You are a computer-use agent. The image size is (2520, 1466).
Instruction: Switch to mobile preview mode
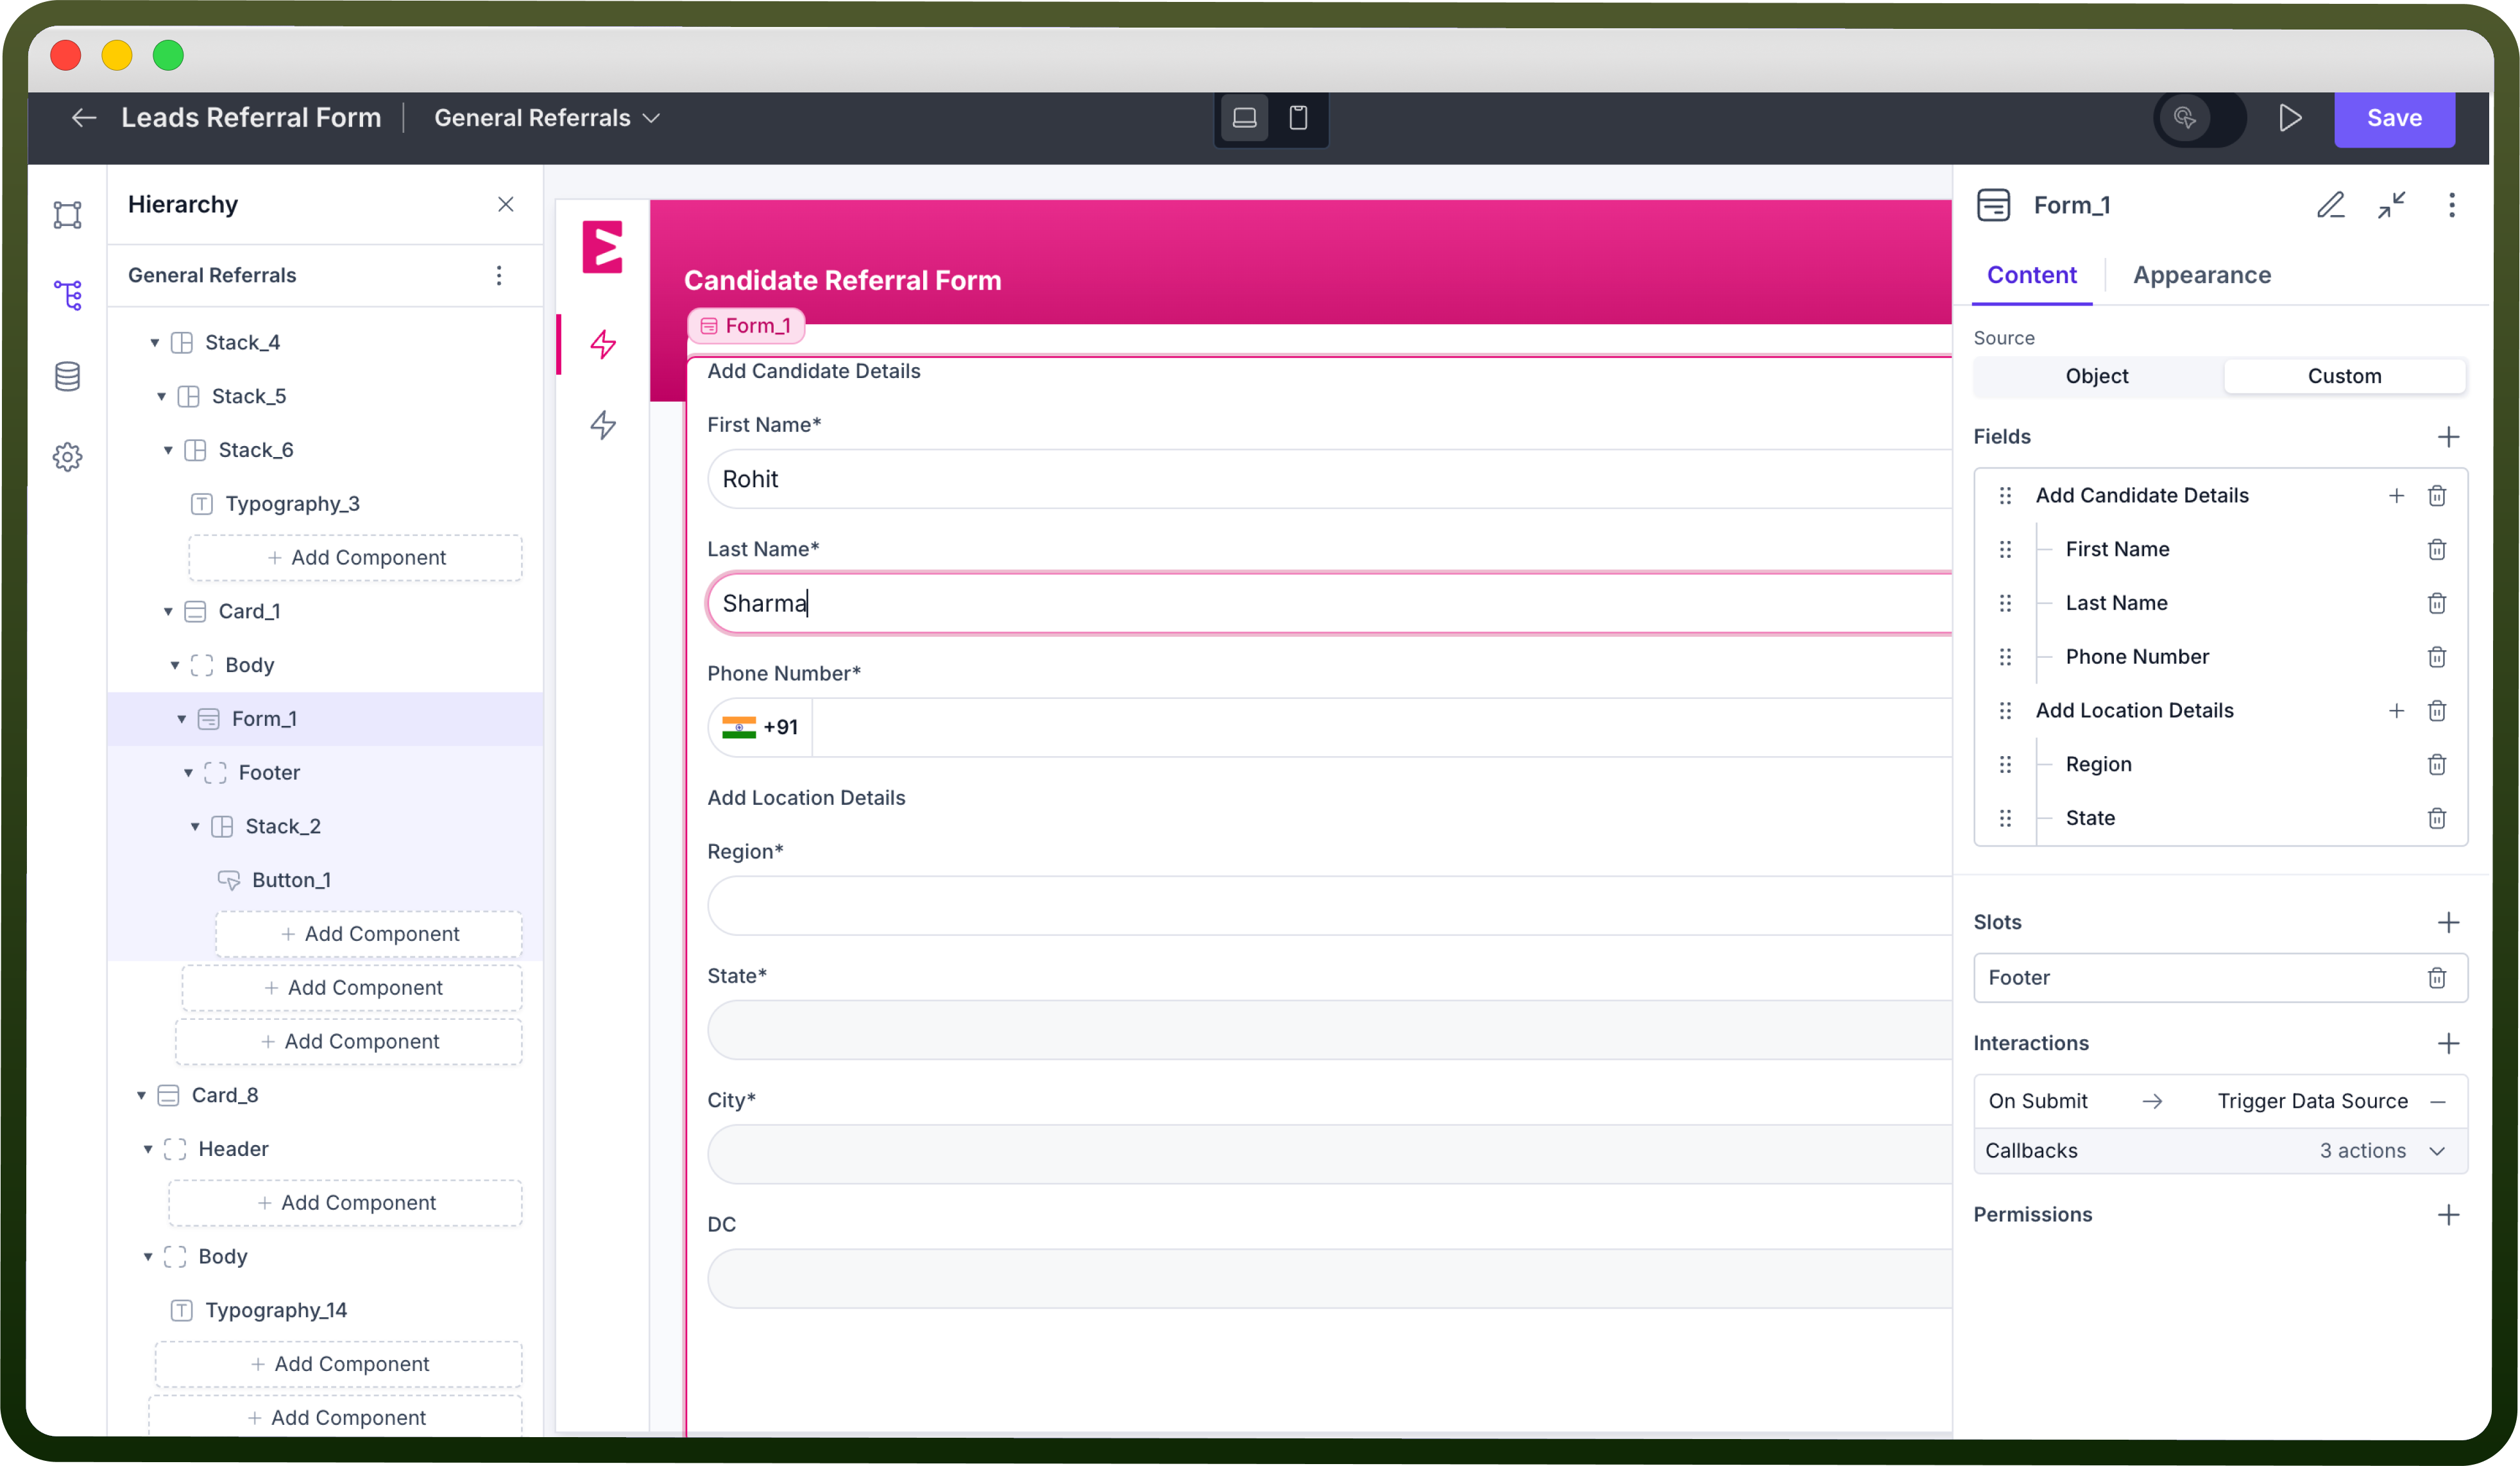coord(1298,118)
